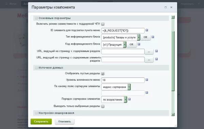This screenshot has width=204, height=129.
Task: Open Меню in background admin panel
Action: 11,4
